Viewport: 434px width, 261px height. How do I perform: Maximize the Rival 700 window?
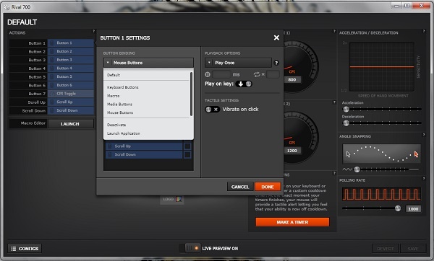[x=407, y=6]
